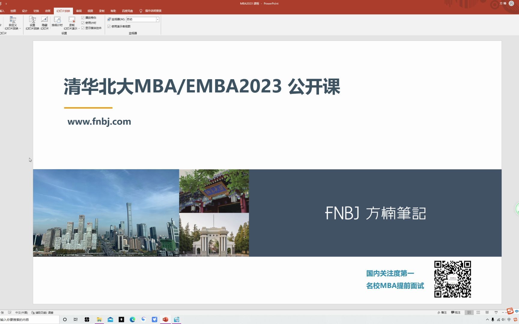The width and height of the screenshot is (519, 324).
Task: Toggle Use Presenter View (使用演示者视图) checkbox
Action: (x=109, y=26)
